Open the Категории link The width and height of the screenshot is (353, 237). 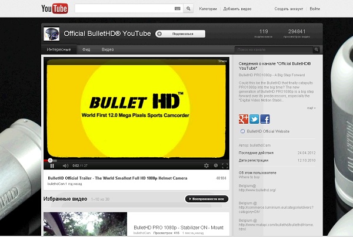[x=208, y=9]
